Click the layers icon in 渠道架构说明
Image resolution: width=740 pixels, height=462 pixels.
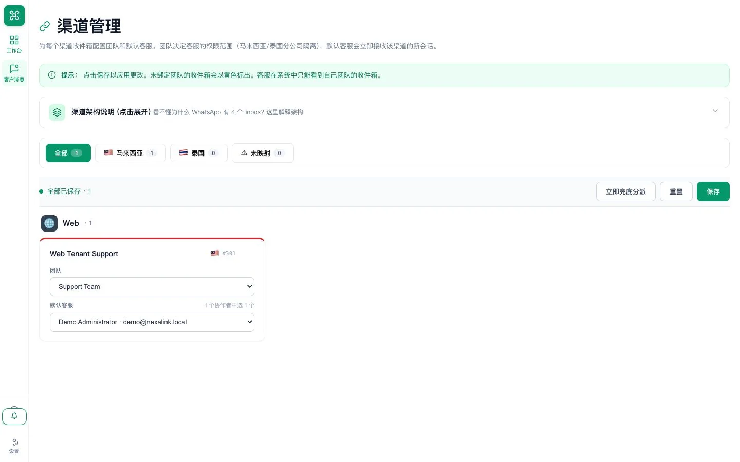click(x=57, y=112)
